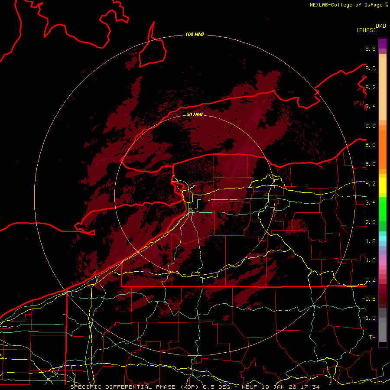
Task: Click the 4.2 scale value
Action: tap(370, 184)
